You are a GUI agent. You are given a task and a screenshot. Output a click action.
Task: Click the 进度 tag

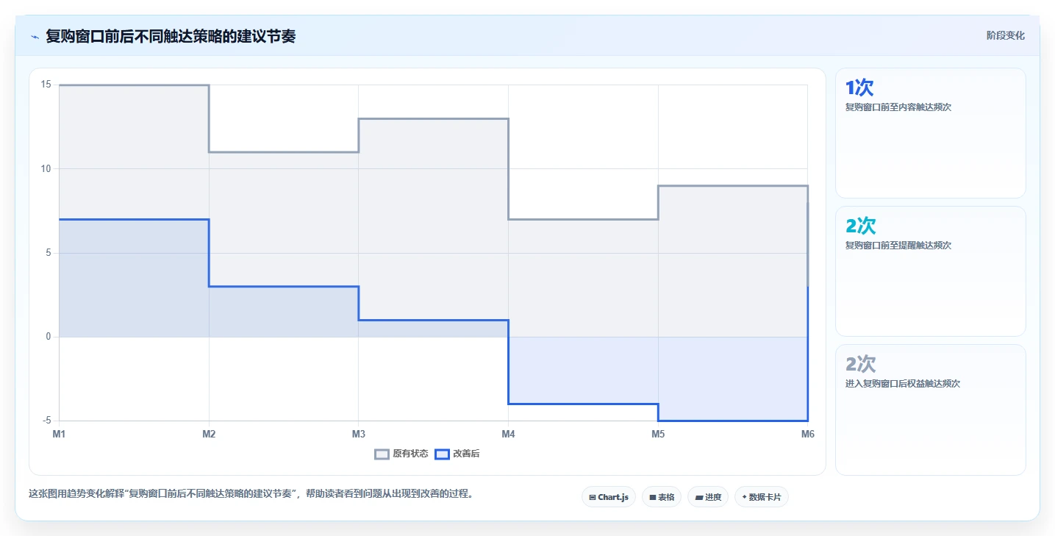pos(708,497)
